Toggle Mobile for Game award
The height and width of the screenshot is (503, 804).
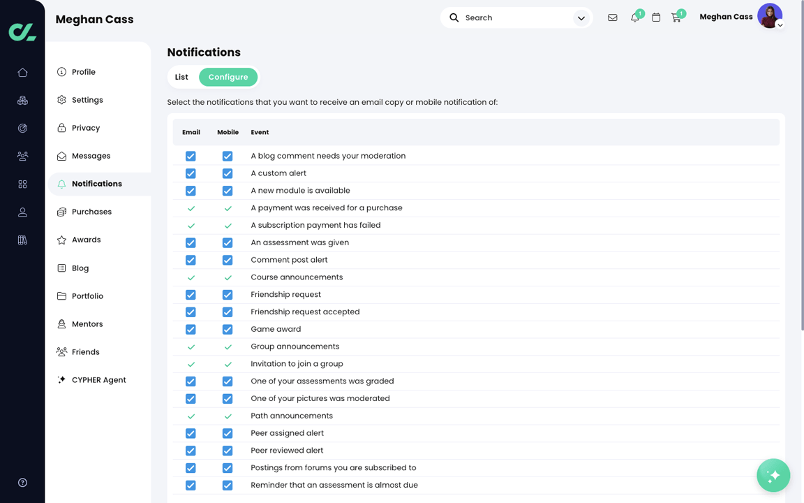pyautogui.click(x=228, y=330)
